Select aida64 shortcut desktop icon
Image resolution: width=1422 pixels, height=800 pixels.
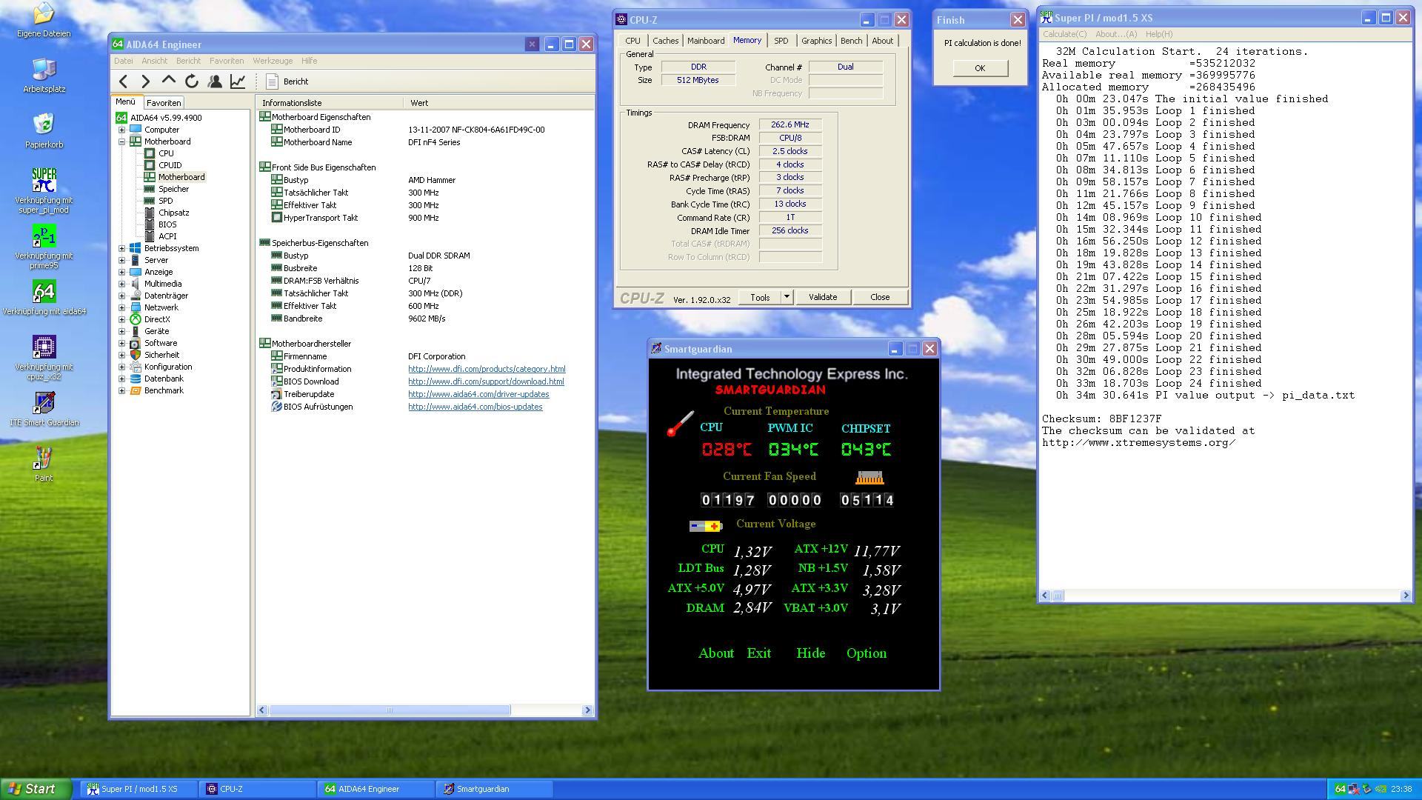pyautogui.click(x=44, y=297)
